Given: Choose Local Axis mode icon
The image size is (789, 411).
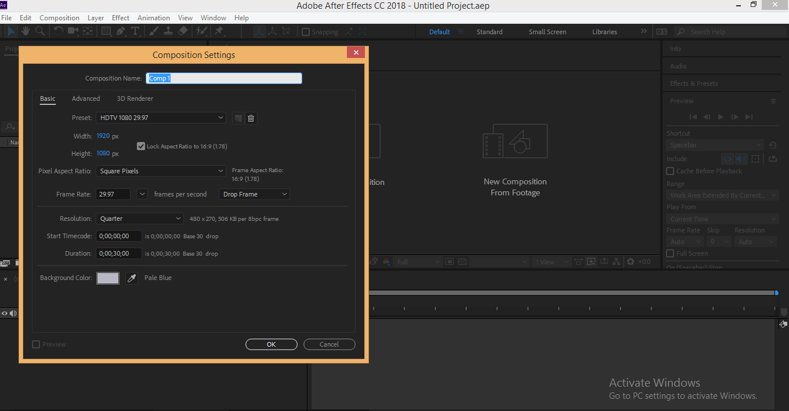Looking at the screenshot, I should point(259,32).
